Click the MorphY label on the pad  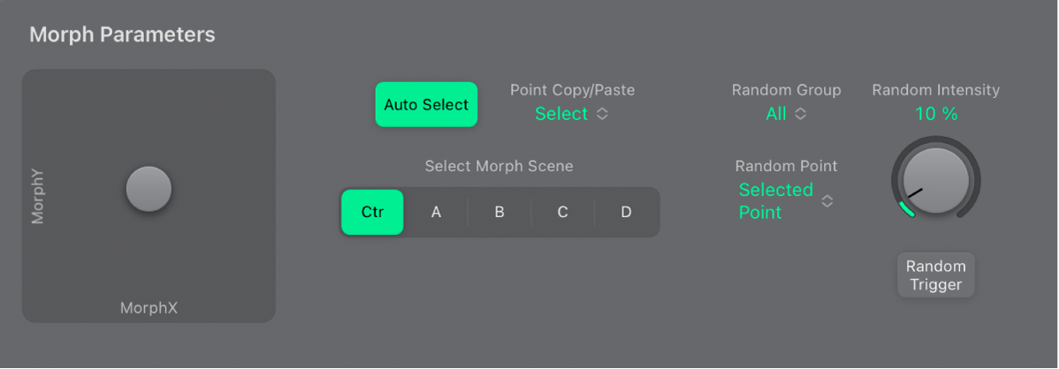pyautogui.click(x=38, y=196)
